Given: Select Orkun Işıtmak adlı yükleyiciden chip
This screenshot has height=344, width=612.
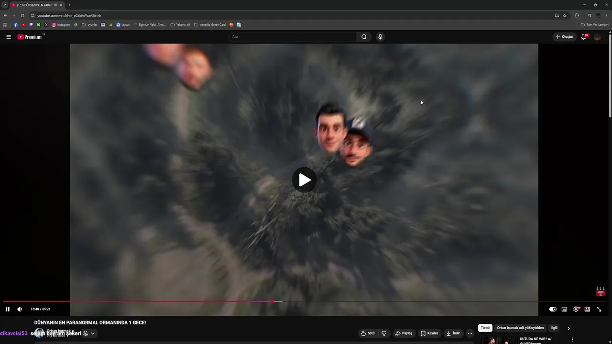Looking at the screenshot, I should pos(520,328).
